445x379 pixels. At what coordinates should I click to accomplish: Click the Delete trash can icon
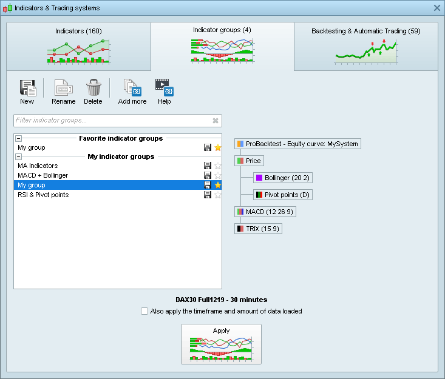tap(93, 89)
